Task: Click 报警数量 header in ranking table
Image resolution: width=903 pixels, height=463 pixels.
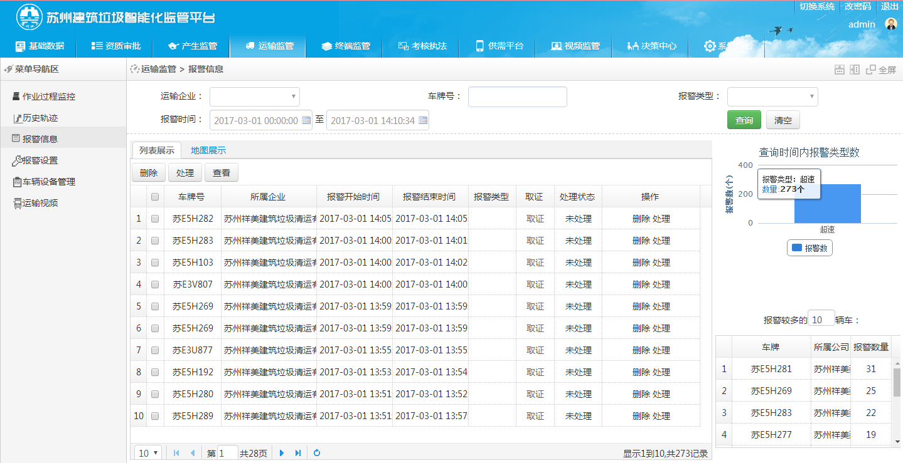Action: point(871,347)
